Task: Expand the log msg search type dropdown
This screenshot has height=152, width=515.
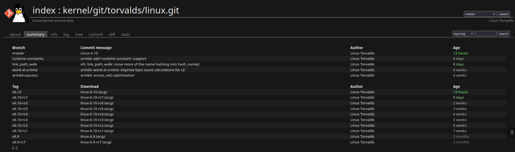Action: click(463, 33)
